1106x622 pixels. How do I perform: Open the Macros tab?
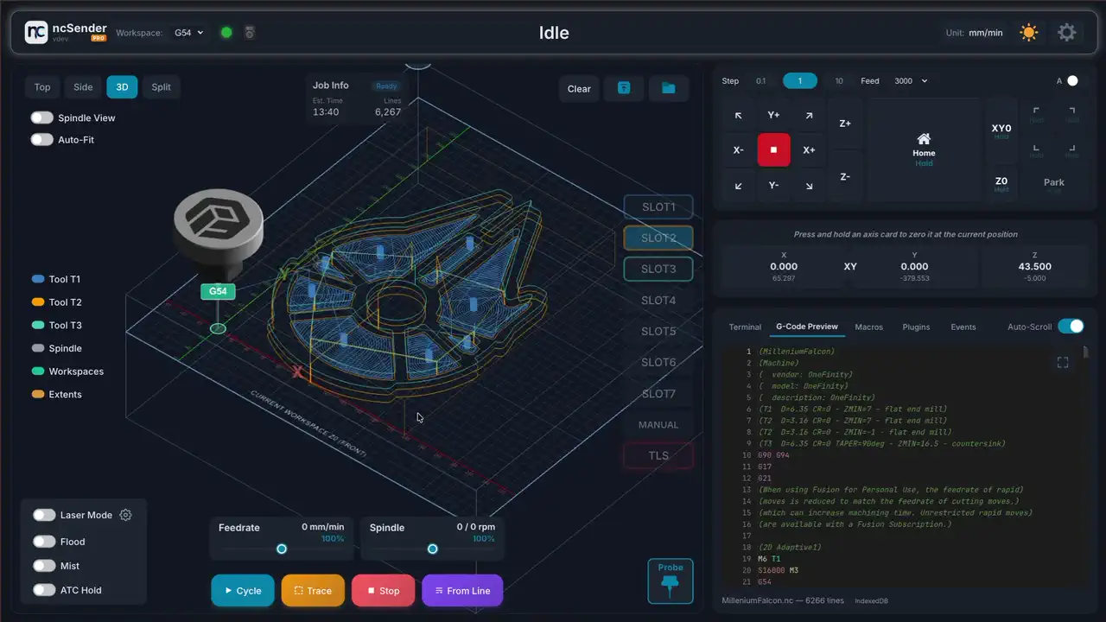click(868, 327)
